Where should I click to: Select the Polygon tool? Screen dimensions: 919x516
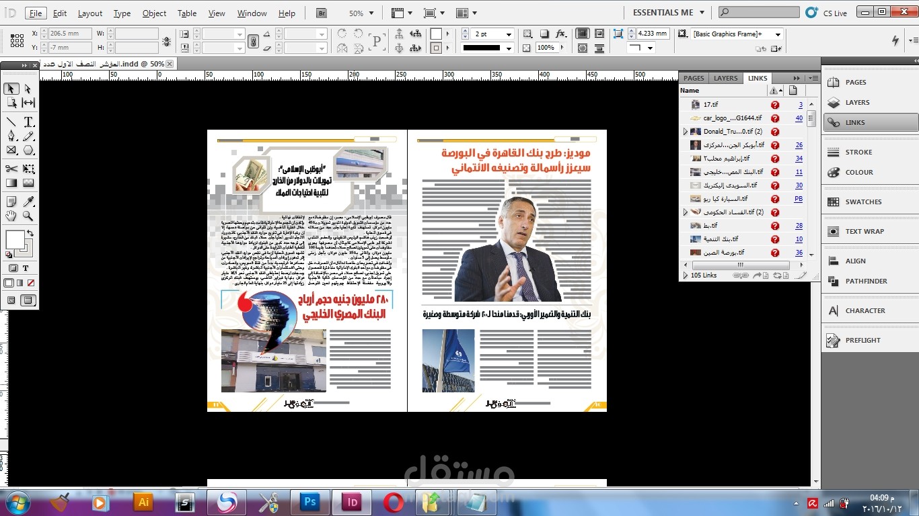coord(28,150)
